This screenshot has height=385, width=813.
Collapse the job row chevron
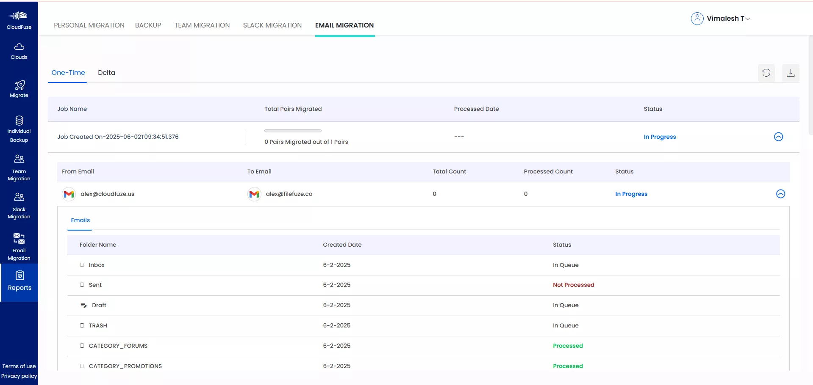778,137
